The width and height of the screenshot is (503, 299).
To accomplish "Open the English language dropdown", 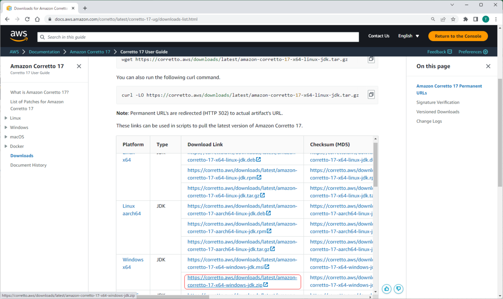I will [x=409, y=36].
